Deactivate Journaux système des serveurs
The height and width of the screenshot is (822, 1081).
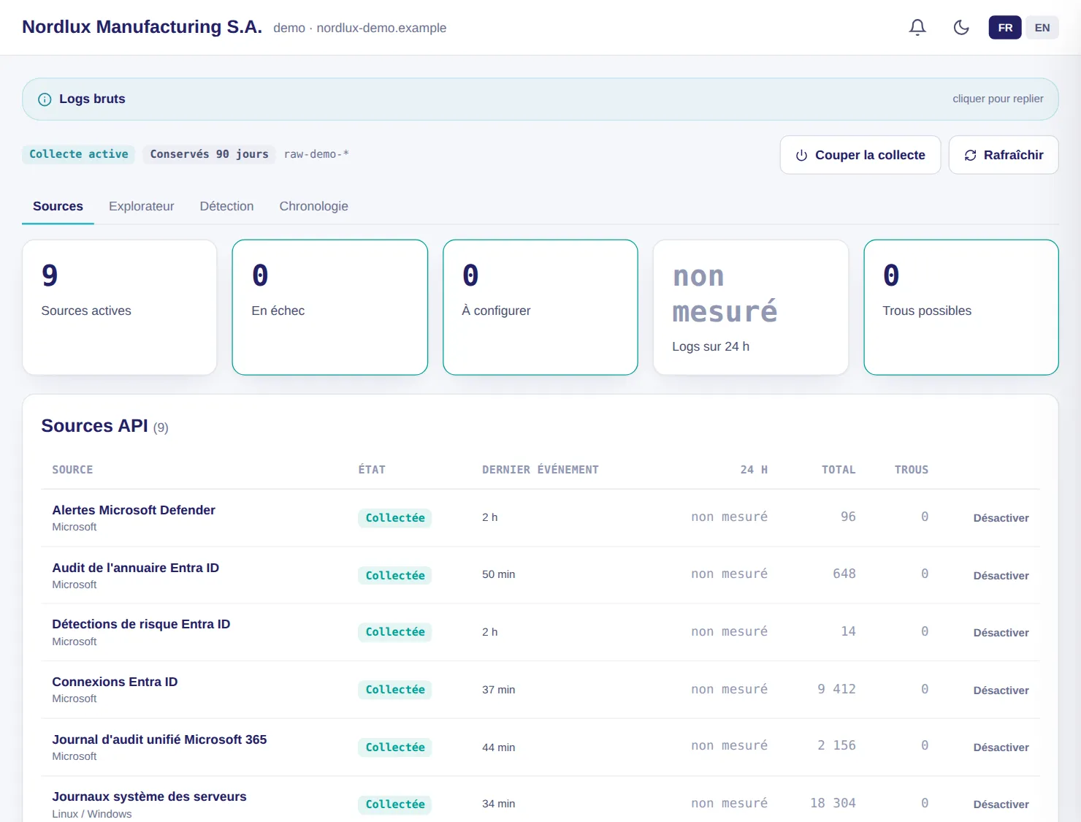tap(1001, 804)
